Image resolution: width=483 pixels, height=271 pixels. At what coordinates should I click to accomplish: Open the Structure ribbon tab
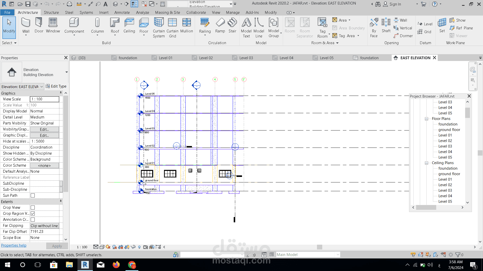click(x=51, y=12)
